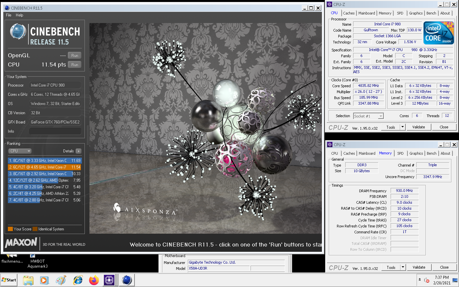
Task: Select ranking row 4 AMD Opteron 12C/12T
Action: (x=45, y=180)
